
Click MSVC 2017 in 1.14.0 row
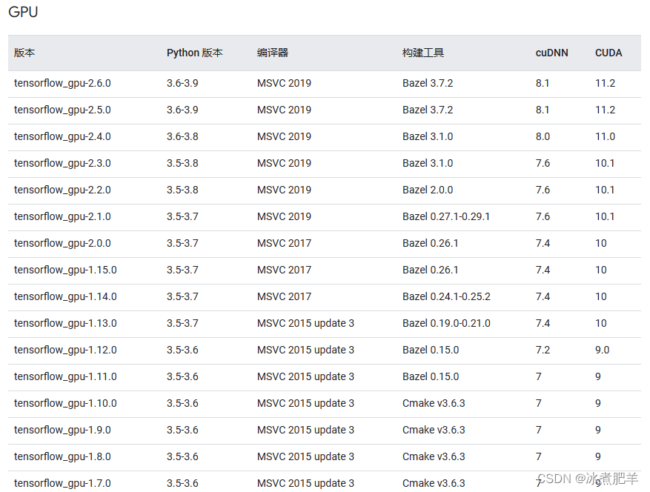tap(284, 297)
